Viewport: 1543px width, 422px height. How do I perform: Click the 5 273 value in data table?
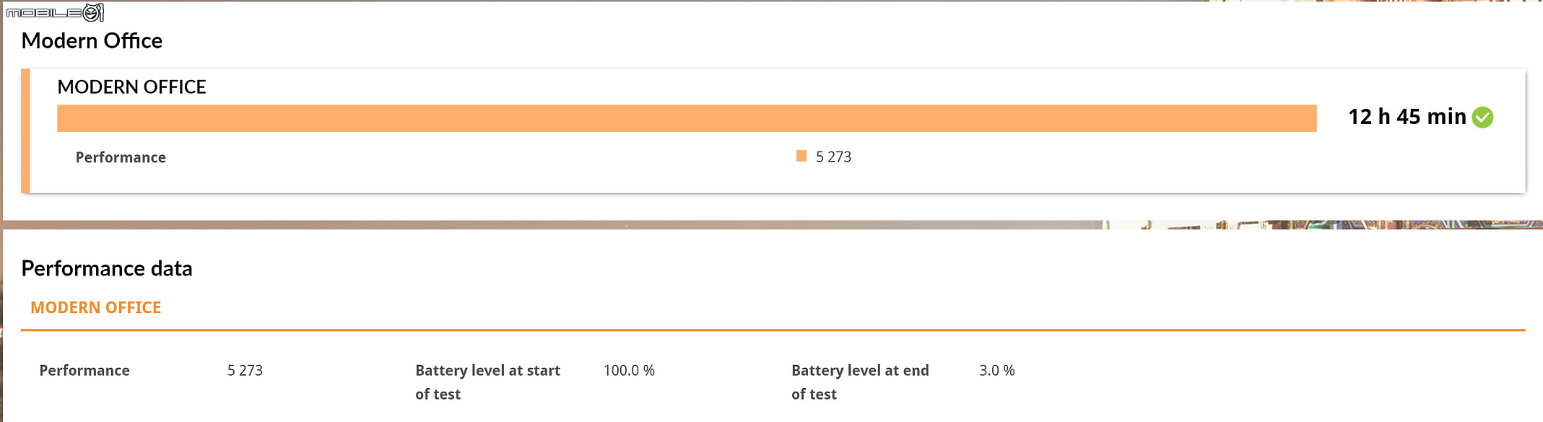pos(245,370)
